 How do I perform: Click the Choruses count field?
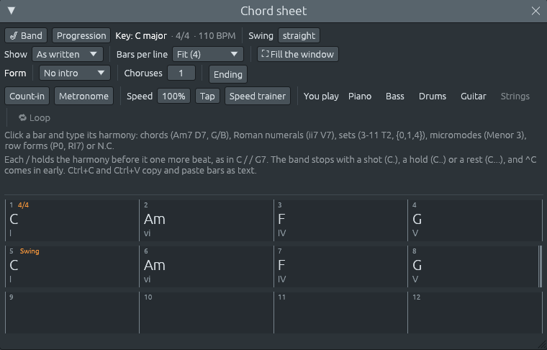[x=181, y=73]
